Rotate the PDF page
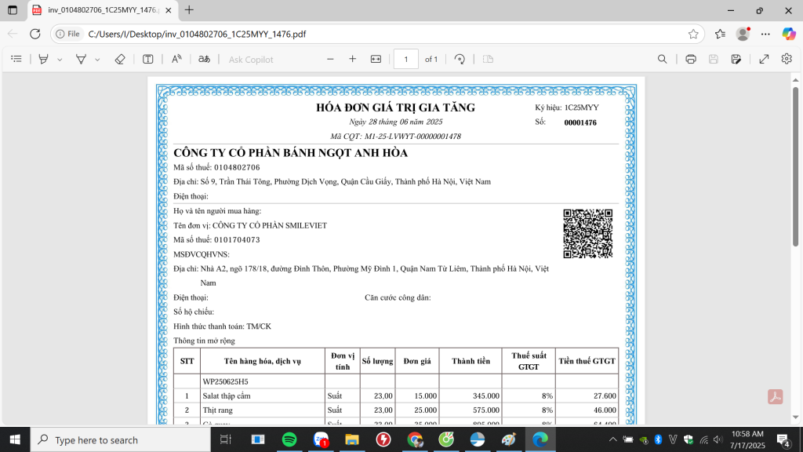The image size is (803, 452). [460, 59]
